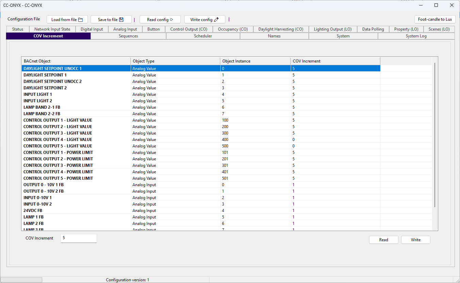This screenshot has width=460, height=283.
Task: Open the Analog Input tab
Action: click(x=125, y=29)
